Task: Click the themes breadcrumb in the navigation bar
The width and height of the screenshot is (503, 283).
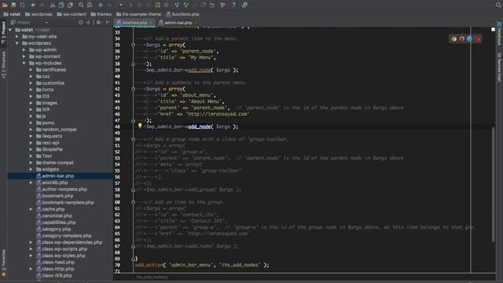Action: [101, 14]
